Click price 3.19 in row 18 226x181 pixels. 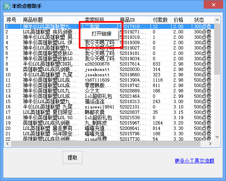pos(178,118)
